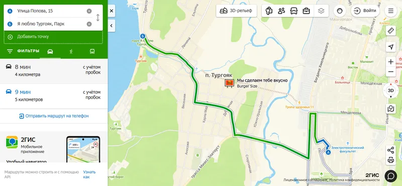Activate the ruler distance tool
The image size is (402, 186).
[x=391, y=31]
